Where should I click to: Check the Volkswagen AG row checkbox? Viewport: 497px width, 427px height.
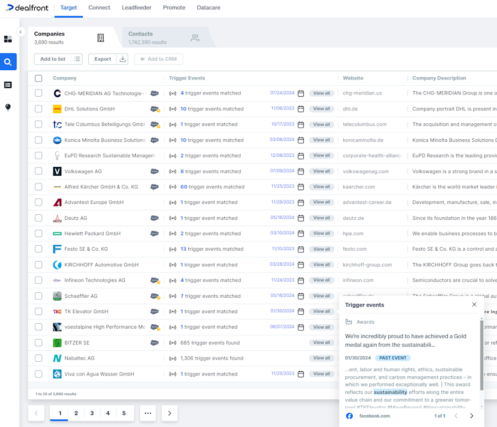[39, 171]
